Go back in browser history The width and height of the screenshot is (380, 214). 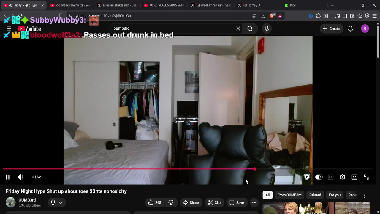(x=6, y=16)
